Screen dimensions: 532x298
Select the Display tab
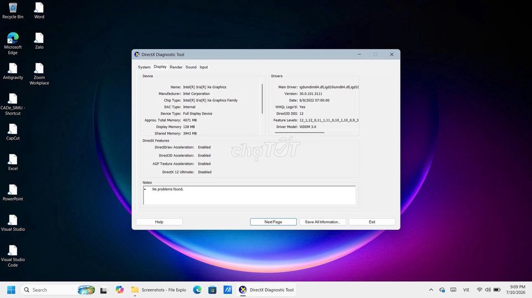pyautogui.click(x=160, y=67)
